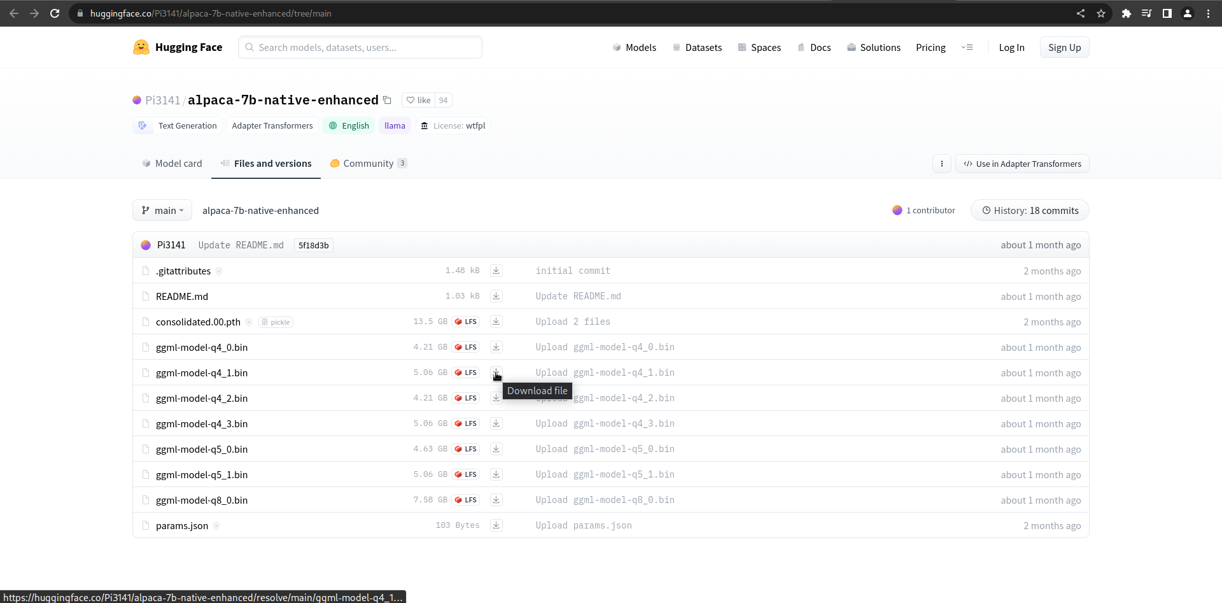
Task: Download ggml-model-q4_3.bin file
Action: tap(496, 423)
